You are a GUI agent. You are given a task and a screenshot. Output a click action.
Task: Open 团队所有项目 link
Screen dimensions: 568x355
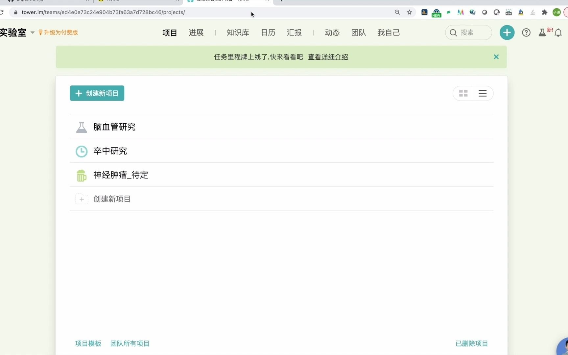(130, 343)
